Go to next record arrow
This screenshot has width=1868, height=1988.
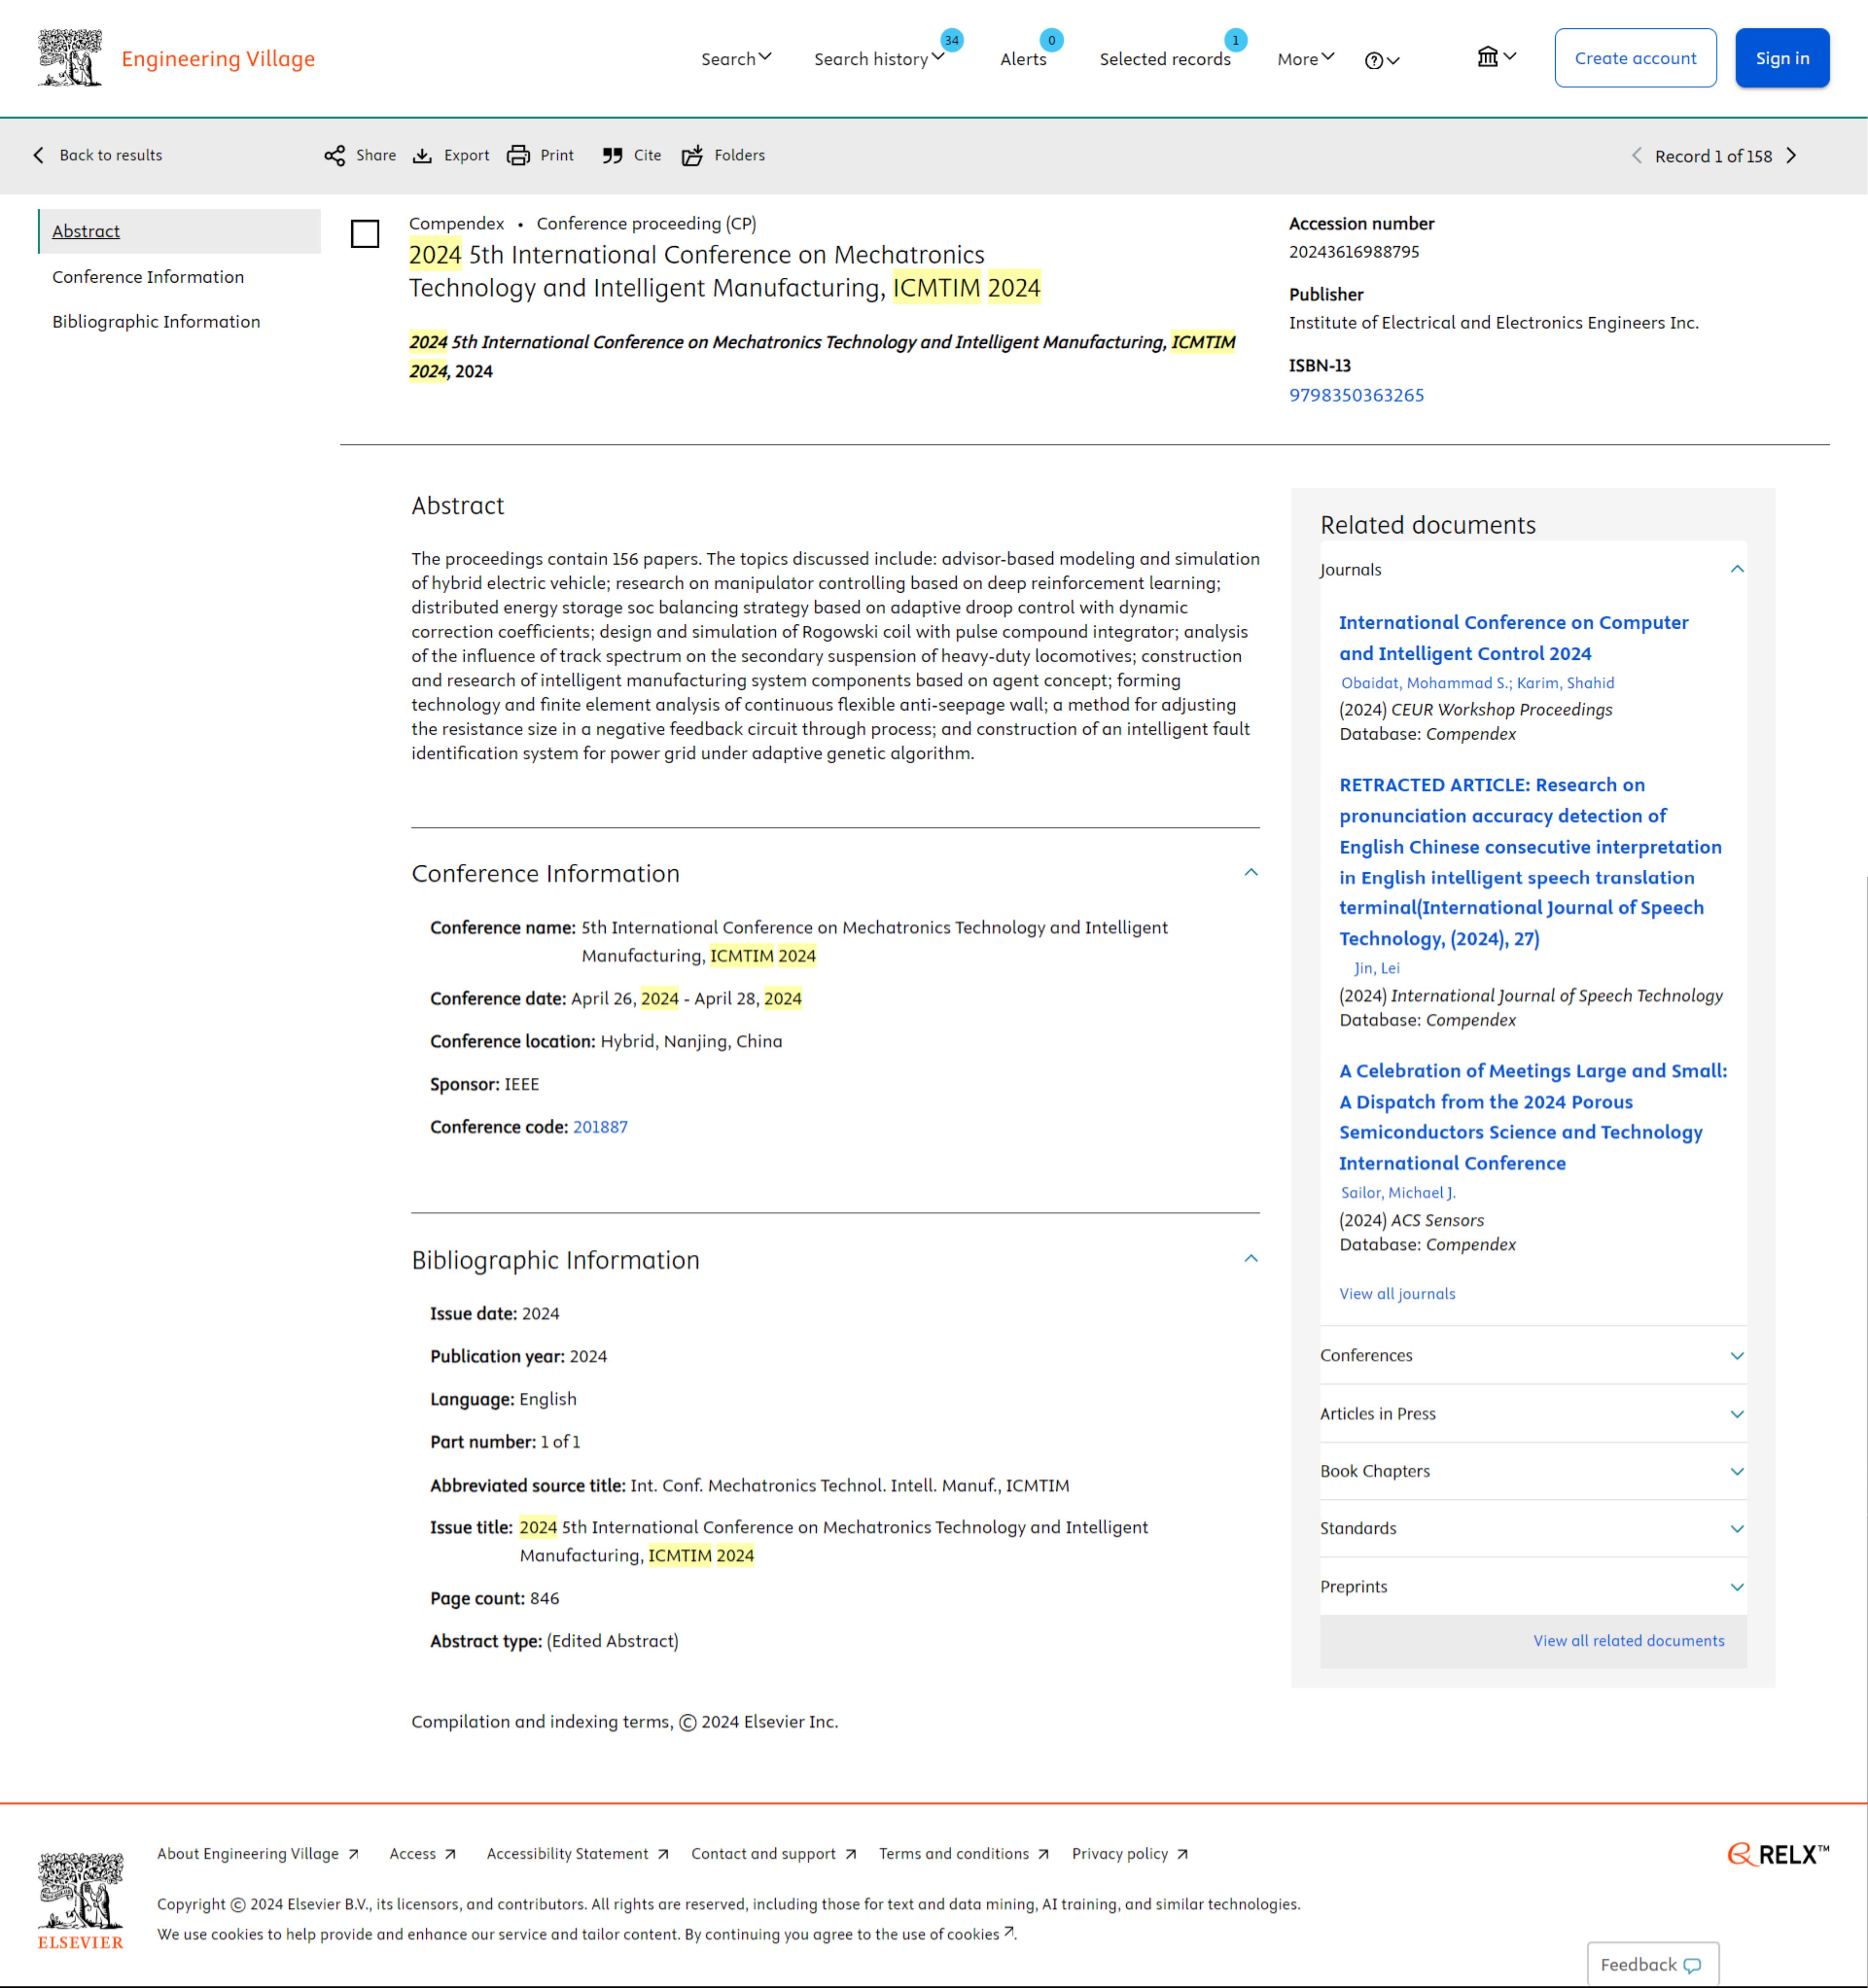click(1792, 156)
